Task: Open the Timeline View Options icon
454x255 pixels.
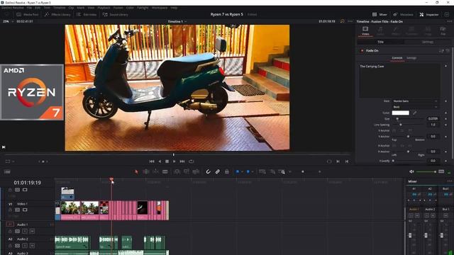Action: click(7, 171)
